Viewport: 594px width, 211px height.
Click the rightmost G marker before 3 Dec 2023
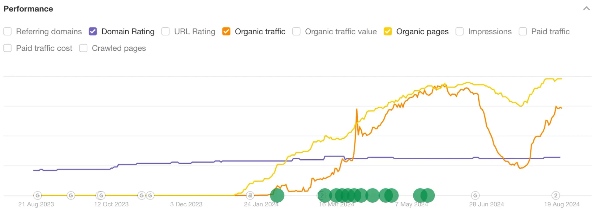150,196
